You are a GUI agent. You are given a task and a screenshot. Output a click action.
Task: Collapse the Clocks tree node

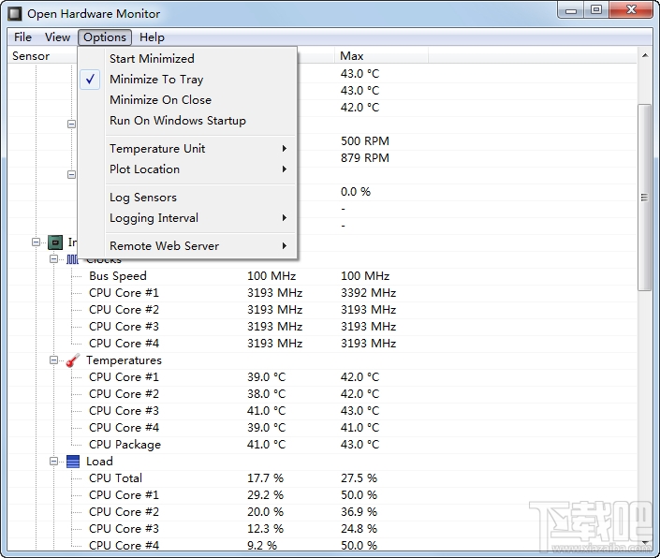click(54, 259)
